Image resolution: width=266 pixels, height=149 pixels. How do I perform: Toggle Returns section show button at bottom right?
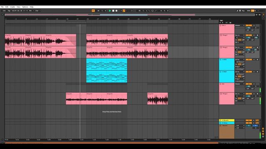click(x=263, y=131)
